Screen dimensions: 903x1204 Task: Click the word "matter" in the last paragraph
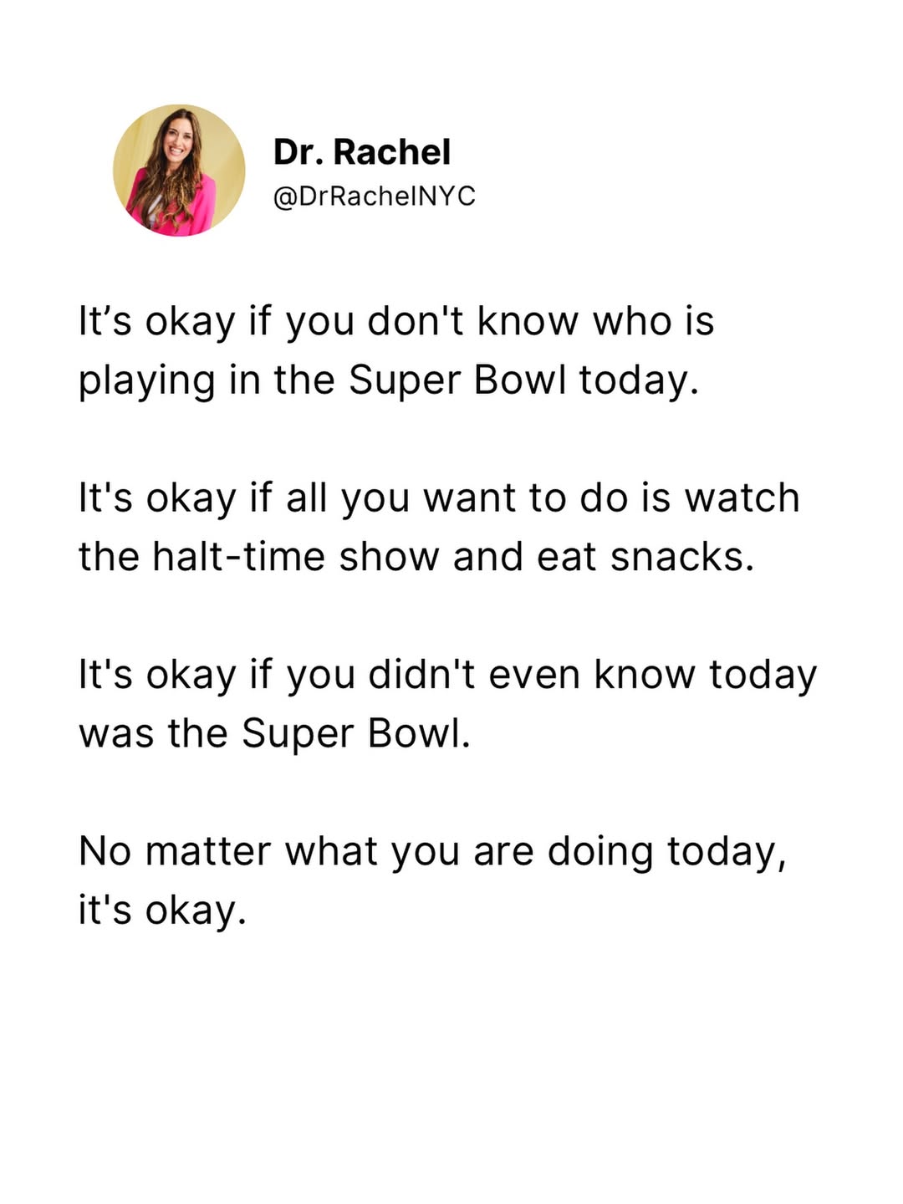coord(208,851)
